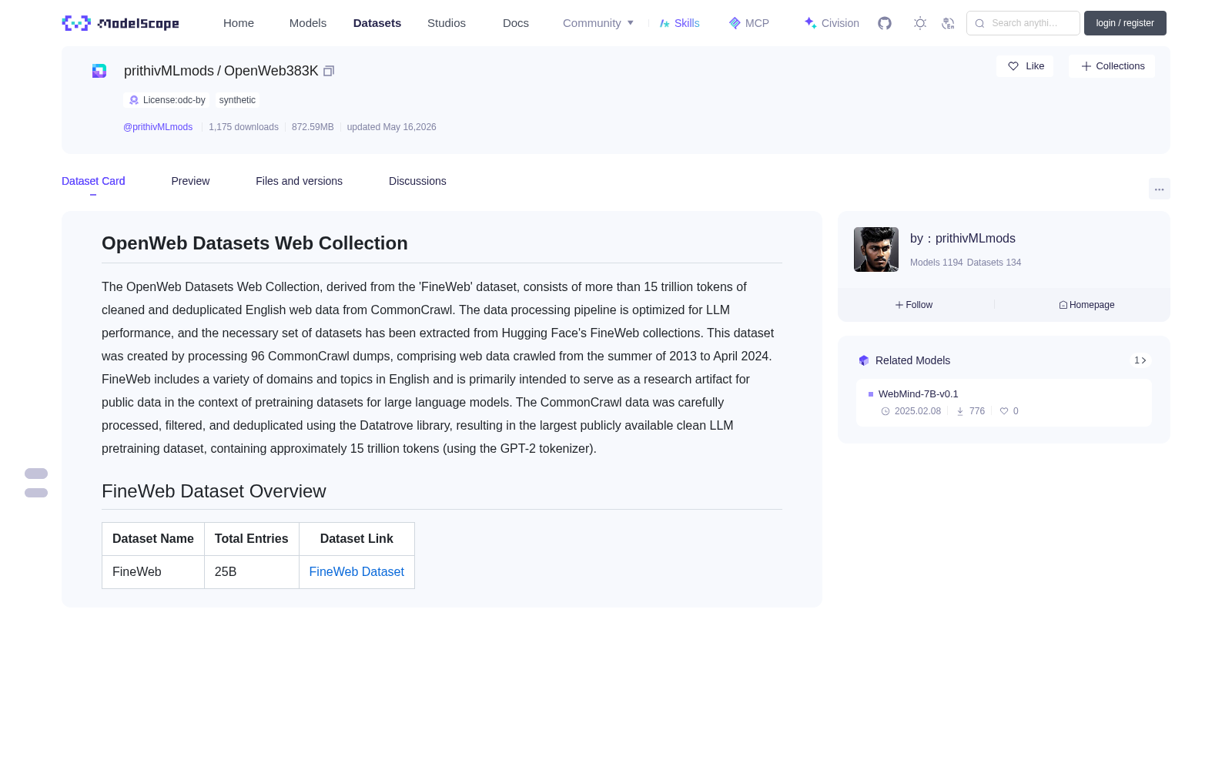The image size is (1232, 770).
Task: Click the 'Models 1194' count text
Action: (x=936, y=263)
